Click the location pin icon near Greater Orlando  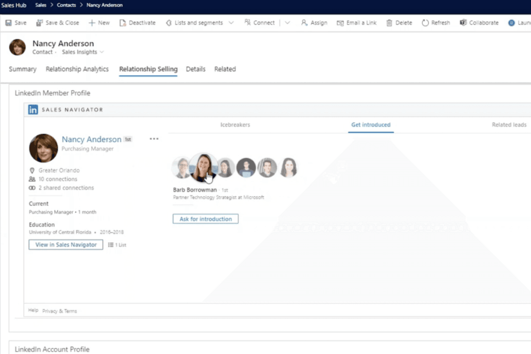[x=32, y=170]
